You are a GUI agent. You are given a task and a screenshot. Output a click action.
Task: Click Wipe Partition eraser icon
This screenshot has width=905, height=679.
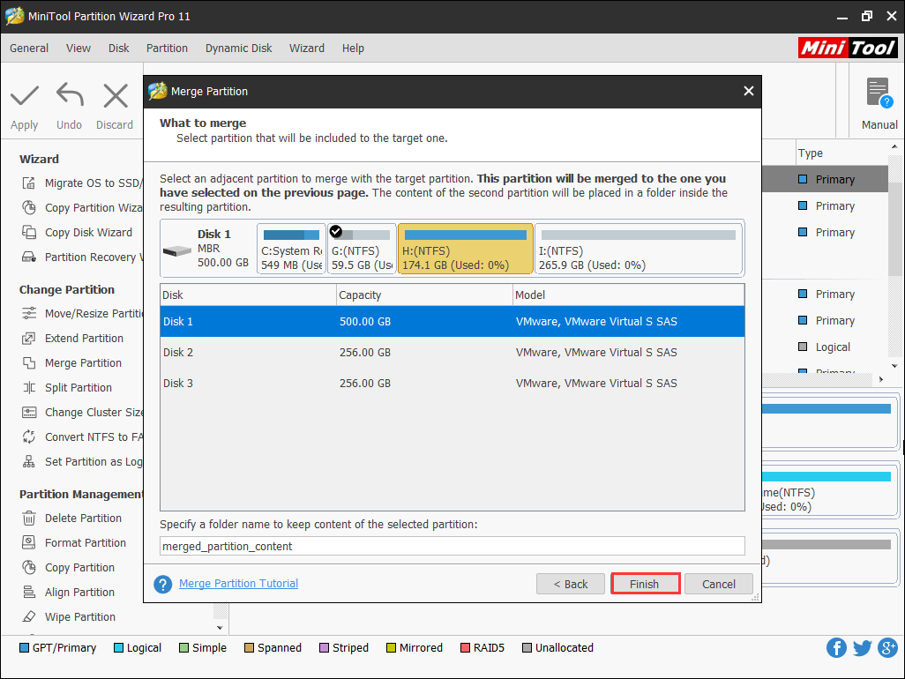28,616
